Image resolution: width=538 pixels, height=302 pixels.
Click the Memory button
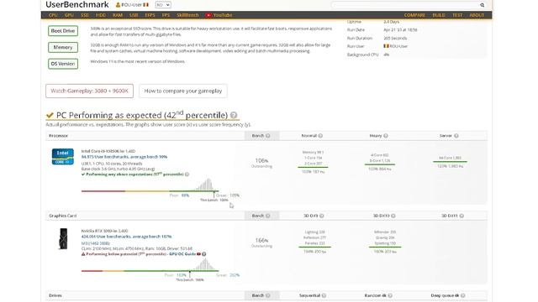(x=63, y=47)
